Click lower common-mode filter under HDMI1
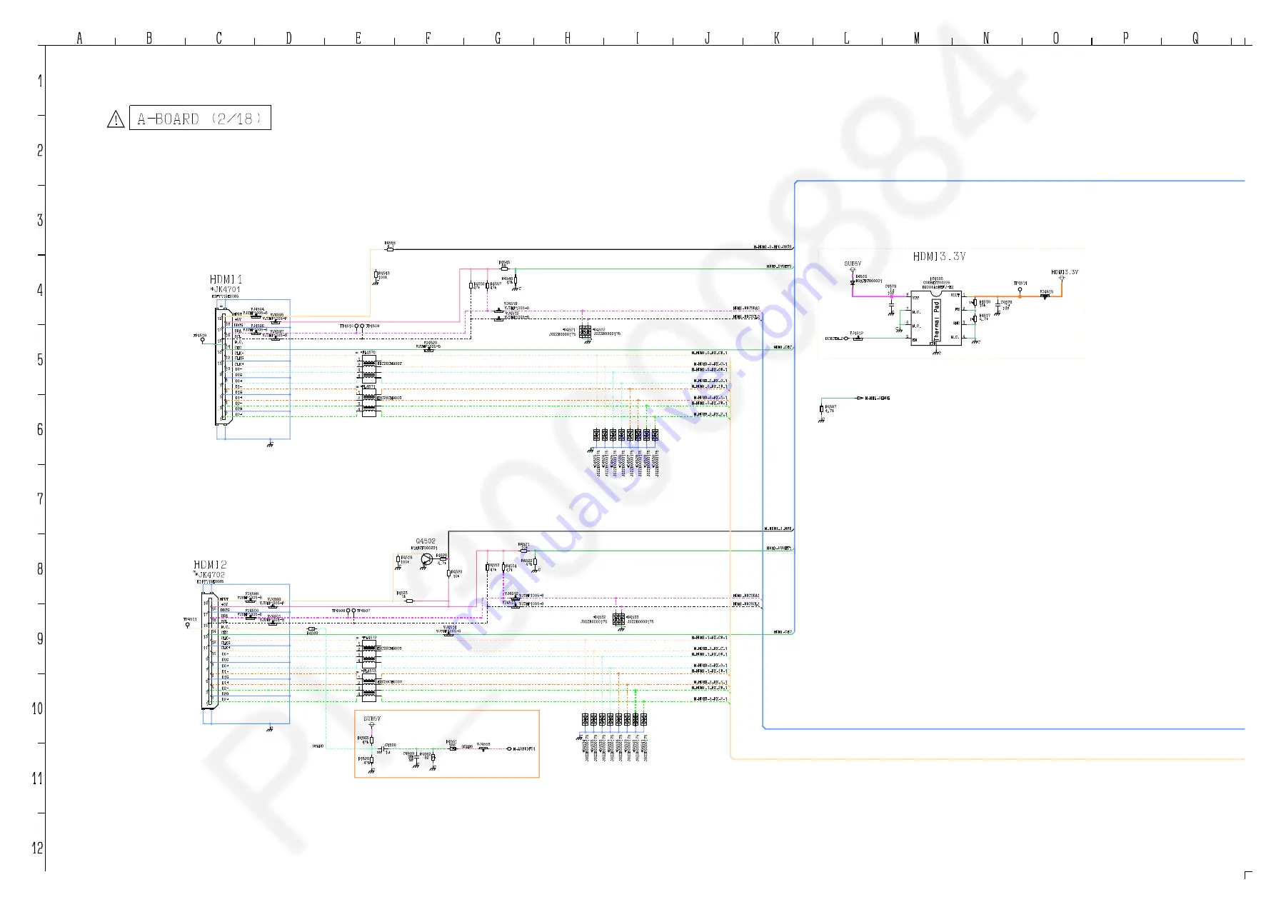This screenshot has height=902, width=1276. (368, 403)
